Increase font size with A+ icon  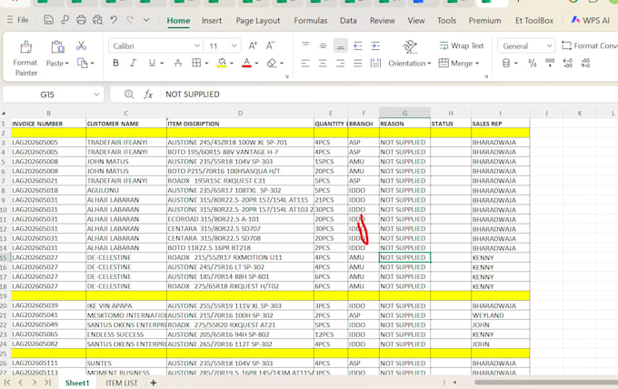click(253, 45)
